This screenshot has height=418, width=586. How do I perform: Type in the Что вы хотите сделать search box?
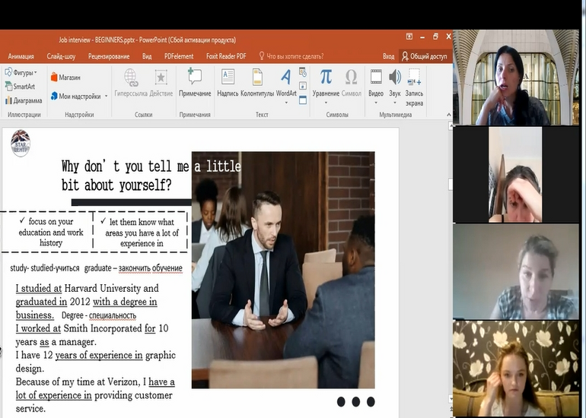[x=295, y=56]
